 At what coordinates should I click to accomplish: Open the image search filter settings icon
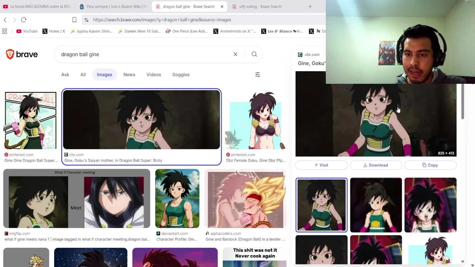[258, 75]
